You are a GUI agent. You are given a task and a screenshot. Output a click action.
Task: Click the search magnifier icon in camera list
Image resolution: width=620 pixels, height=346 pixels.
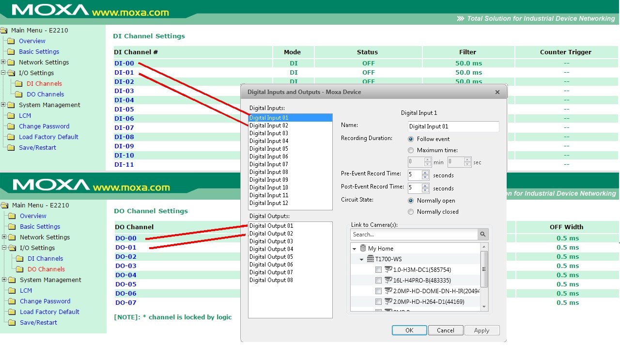[483, 235]
